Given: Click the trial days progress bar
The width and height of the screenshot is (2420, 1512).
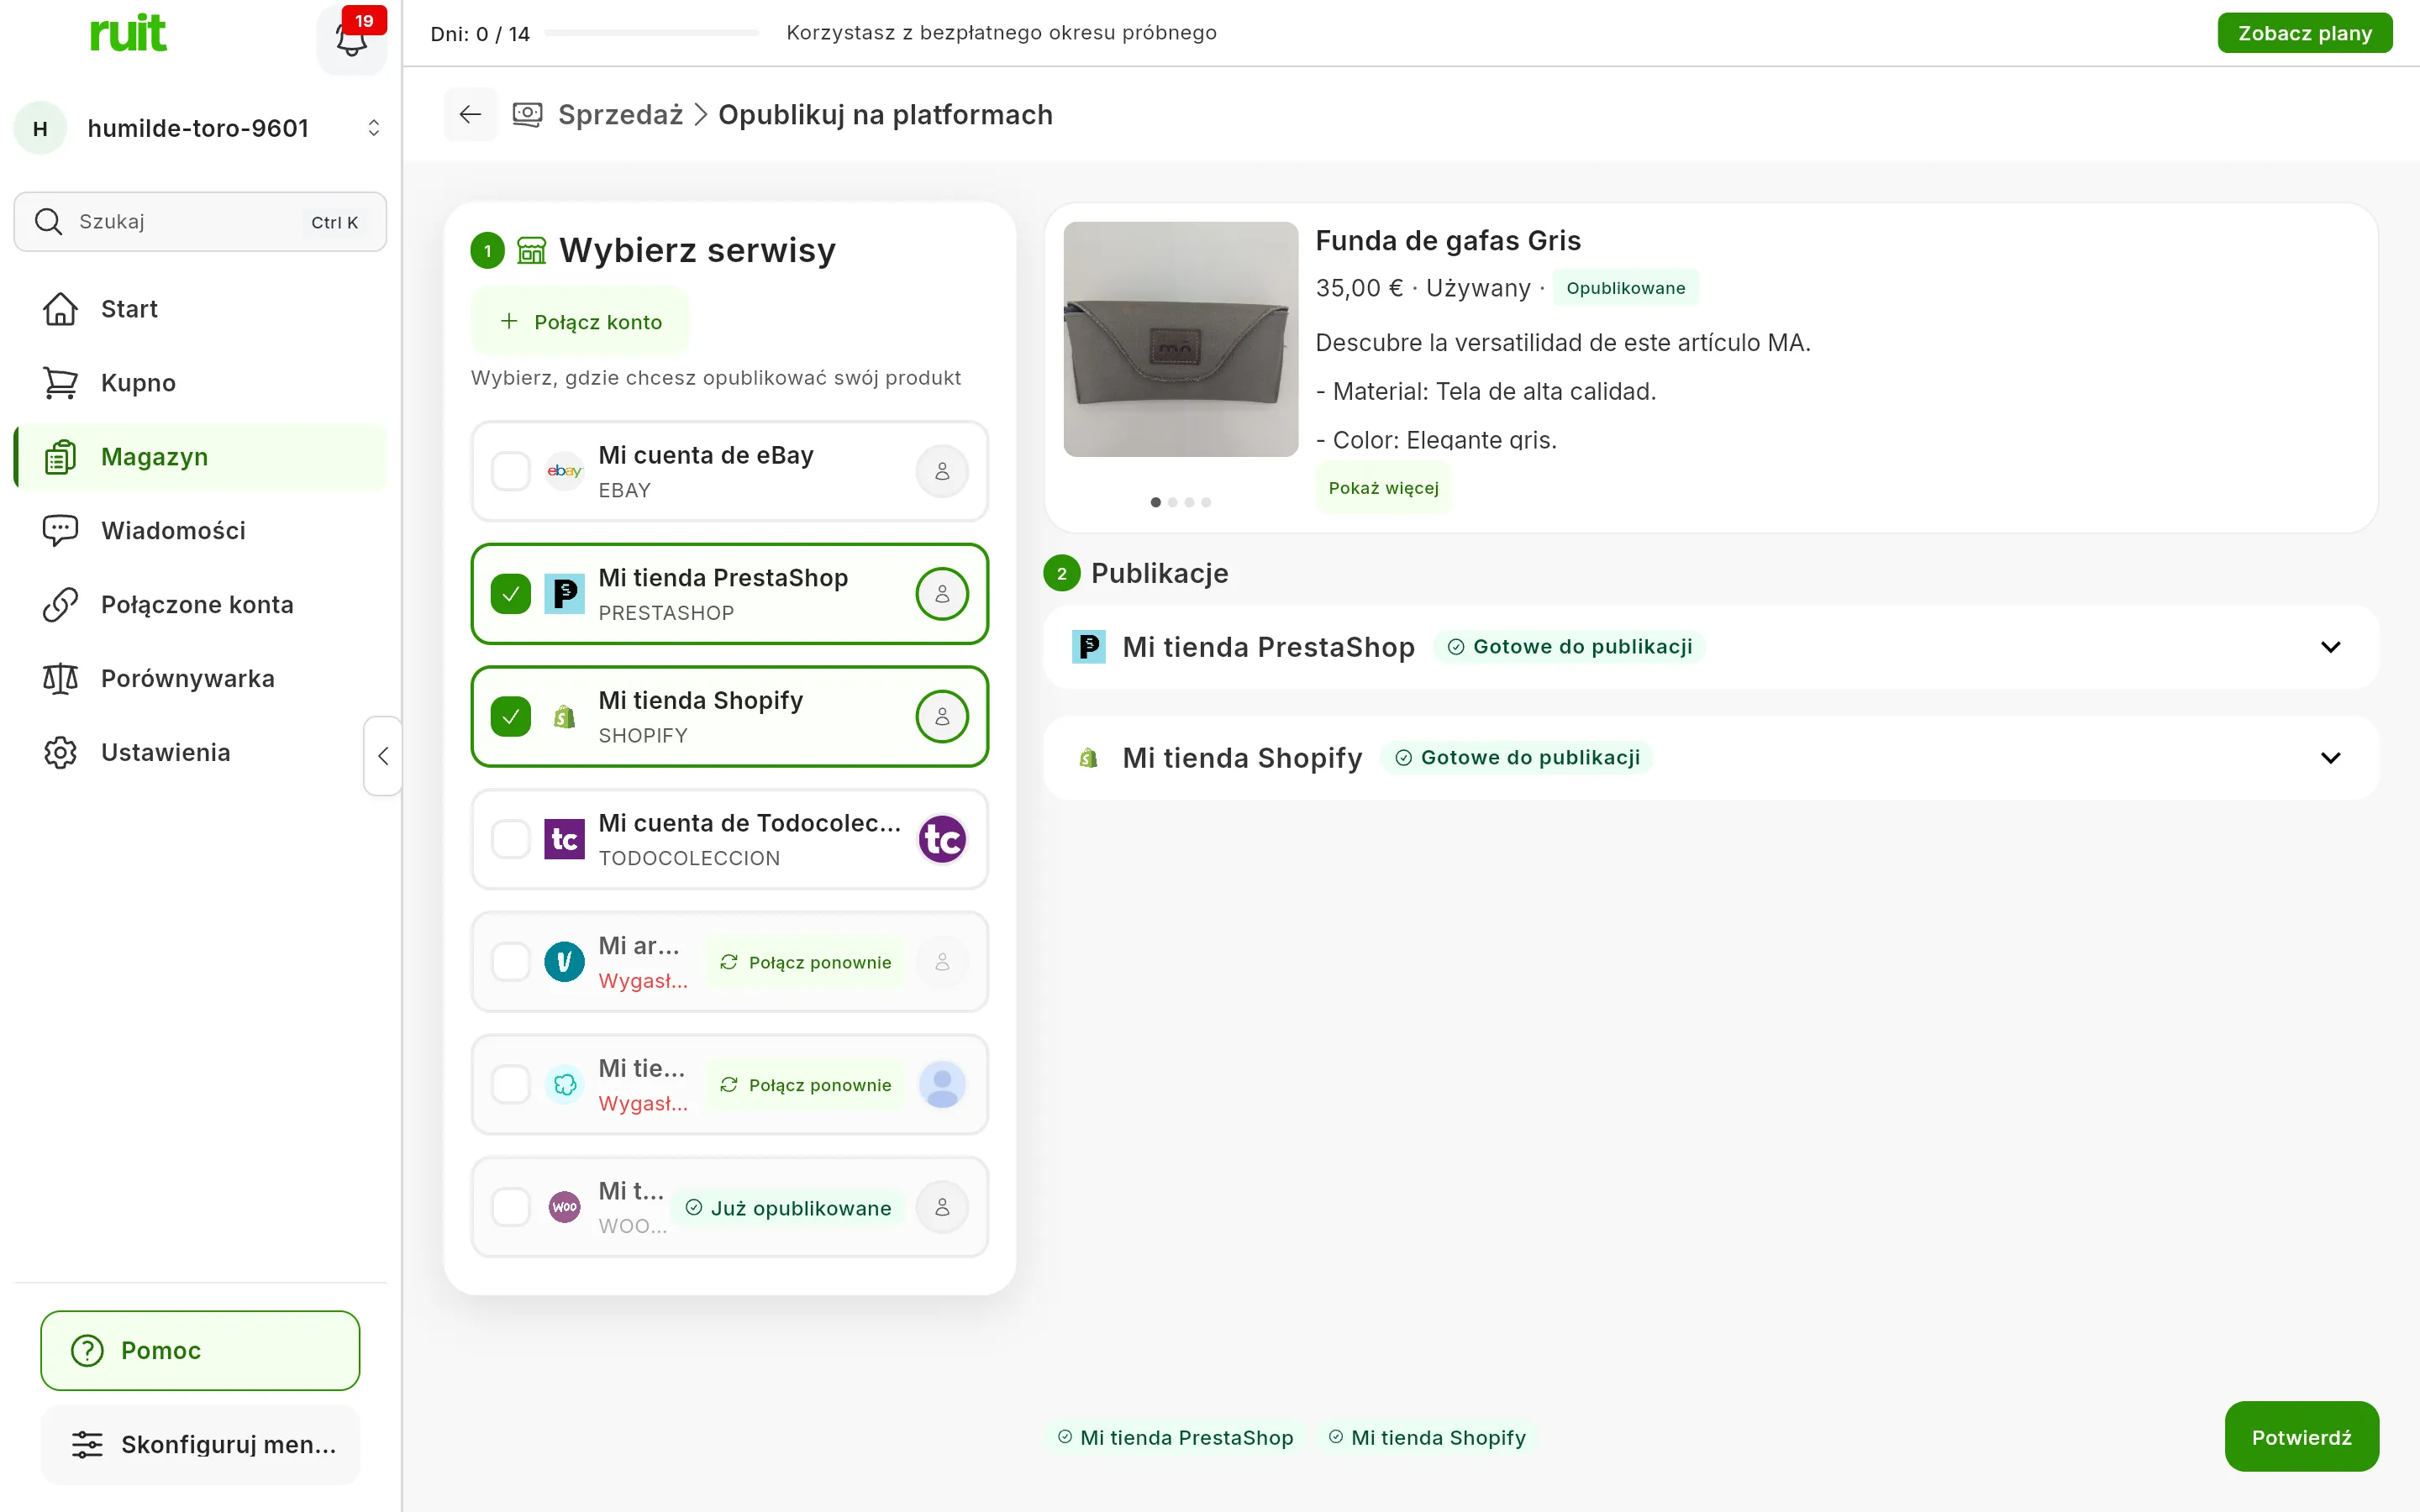Looking at the screenshot, I should (x=652, y=33).
